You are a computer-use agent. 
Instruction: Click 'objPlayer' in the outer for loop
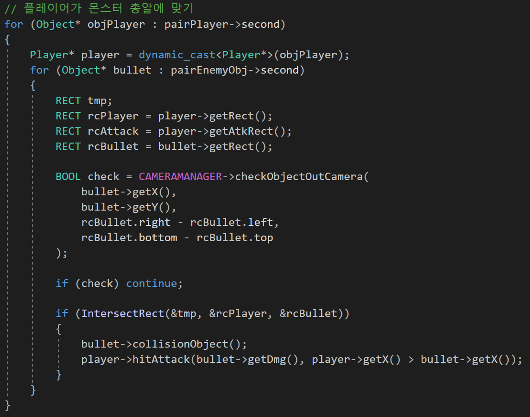tap(116, 25)
